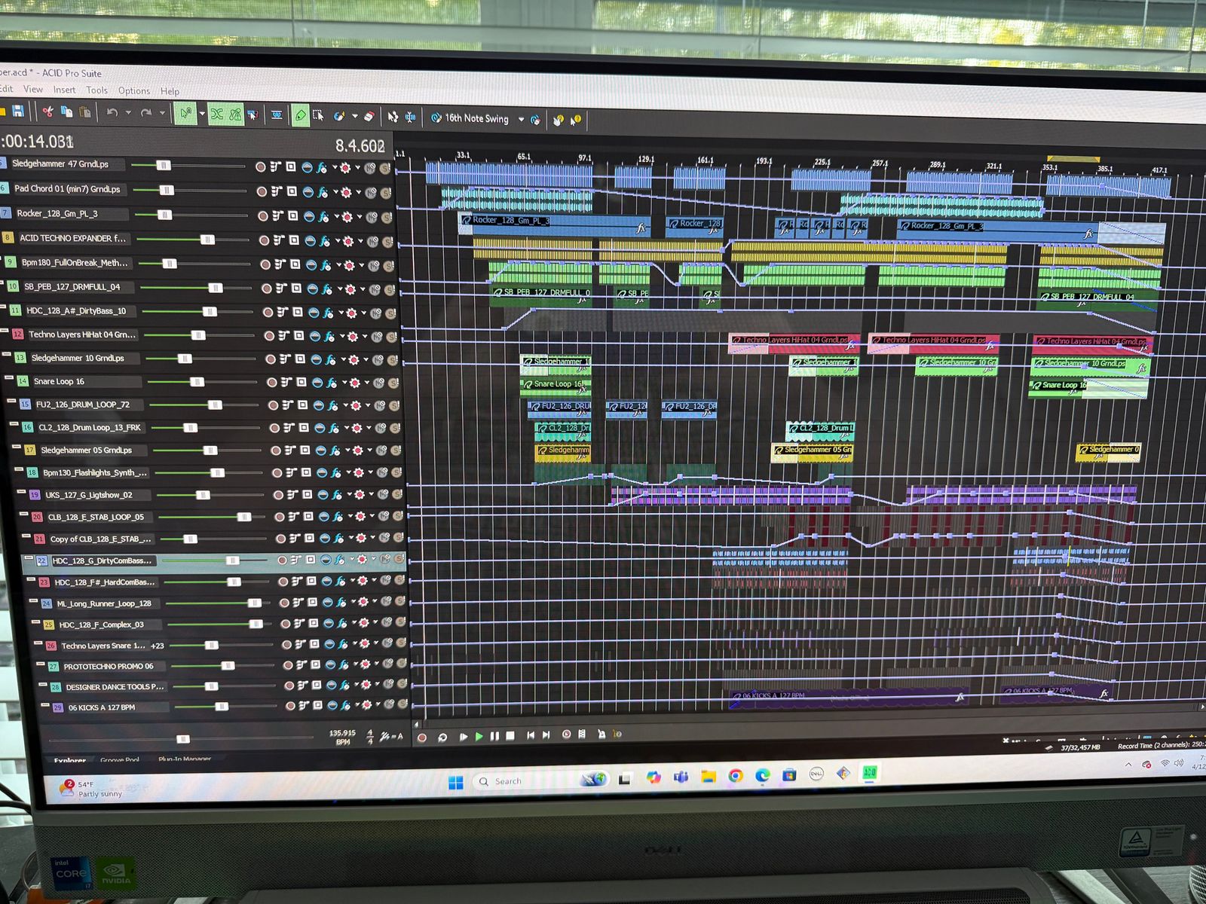Click the Save project icon
Viewport: 1206px width, 904px height.
click(x=18, y=111)
